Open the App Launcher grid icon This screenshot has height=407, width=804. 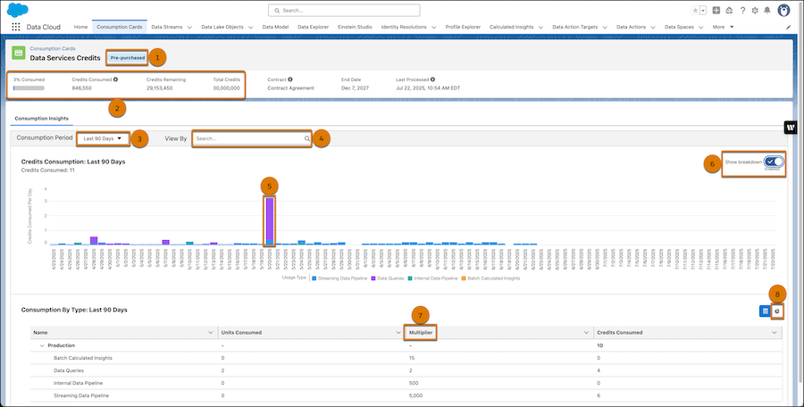tap(16, 27)
